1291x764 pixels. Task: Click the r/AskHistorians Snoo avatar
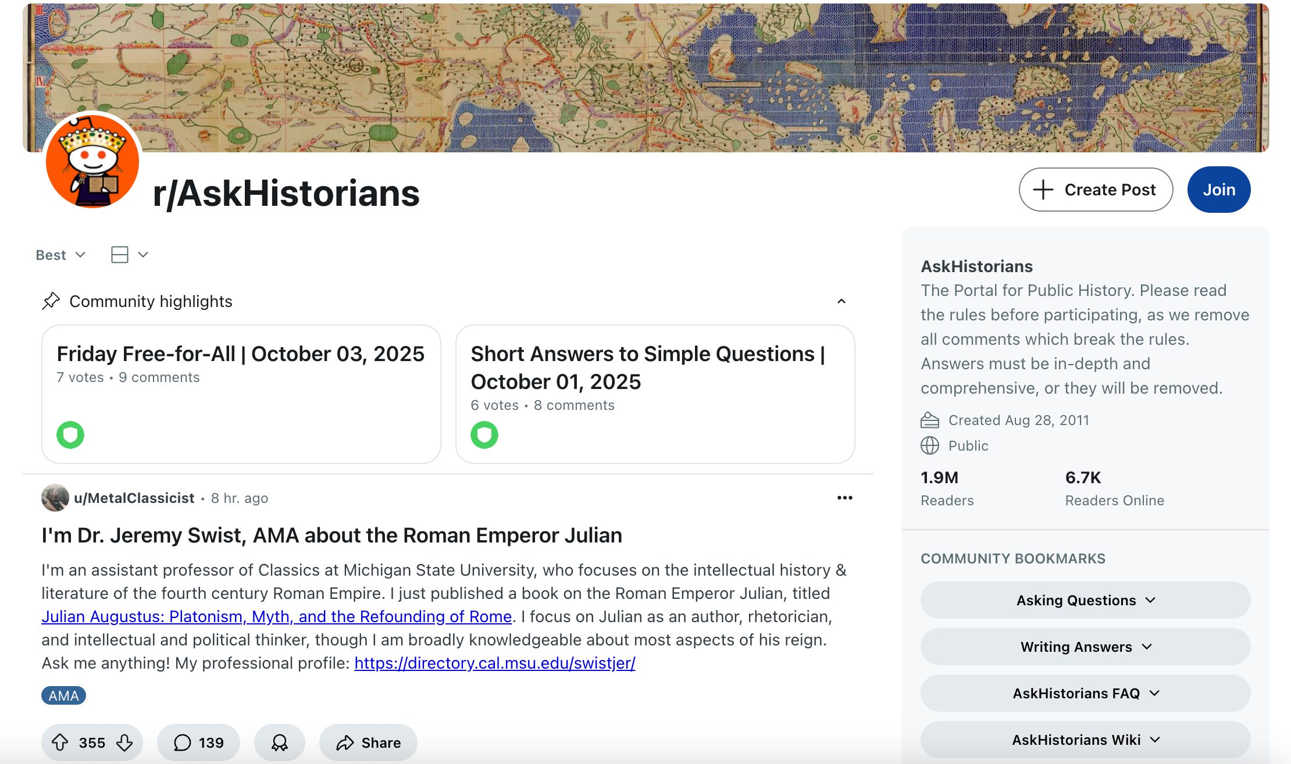pos(92,161)
